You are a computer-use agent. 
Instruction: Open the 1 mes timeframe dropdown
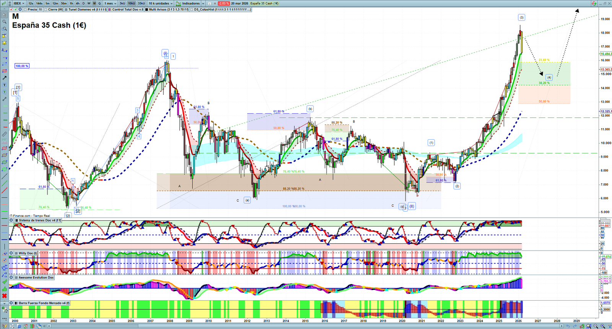111,3
